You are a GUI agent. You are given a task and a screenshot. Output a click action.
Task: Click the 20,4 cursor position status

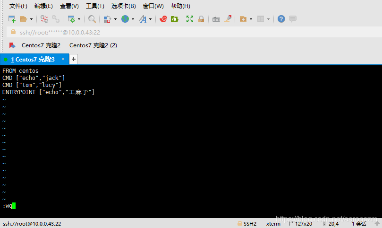tap(331, 224)
